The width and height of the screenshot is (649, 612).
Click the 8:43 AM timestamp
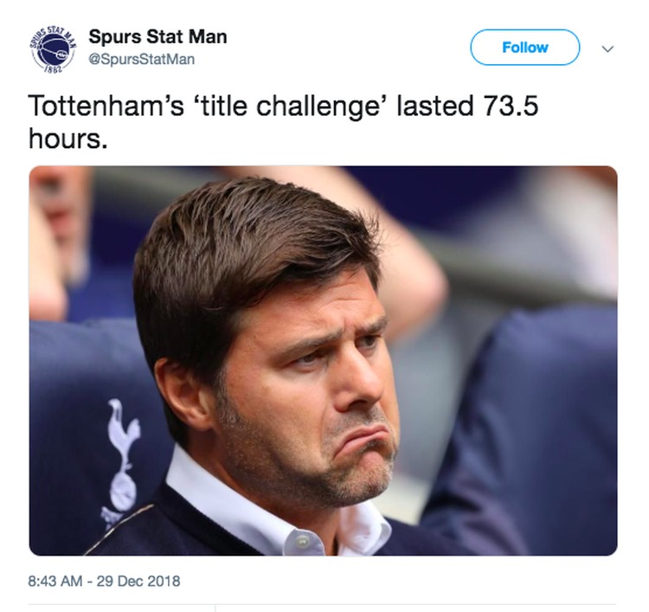click(x=55, y=581)
